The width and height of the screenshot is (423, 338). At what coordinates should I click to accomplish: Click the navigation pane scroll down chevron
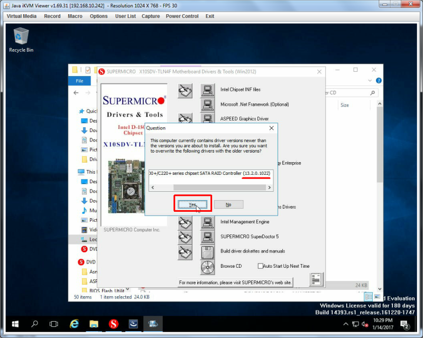(x=127, y=289)
